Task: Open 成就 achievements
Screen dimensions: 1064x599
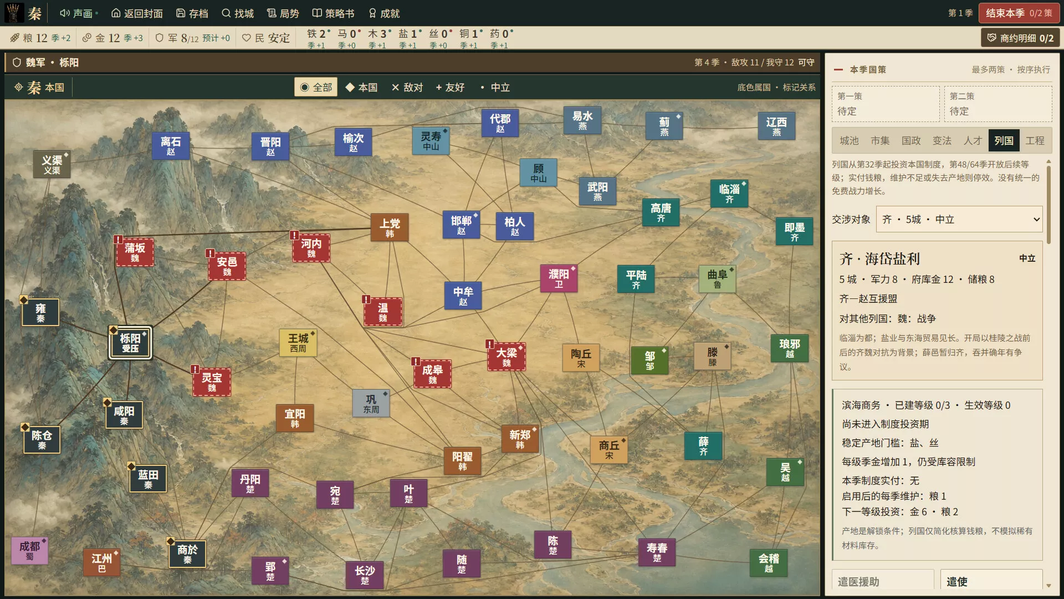Action: [384, 13]
